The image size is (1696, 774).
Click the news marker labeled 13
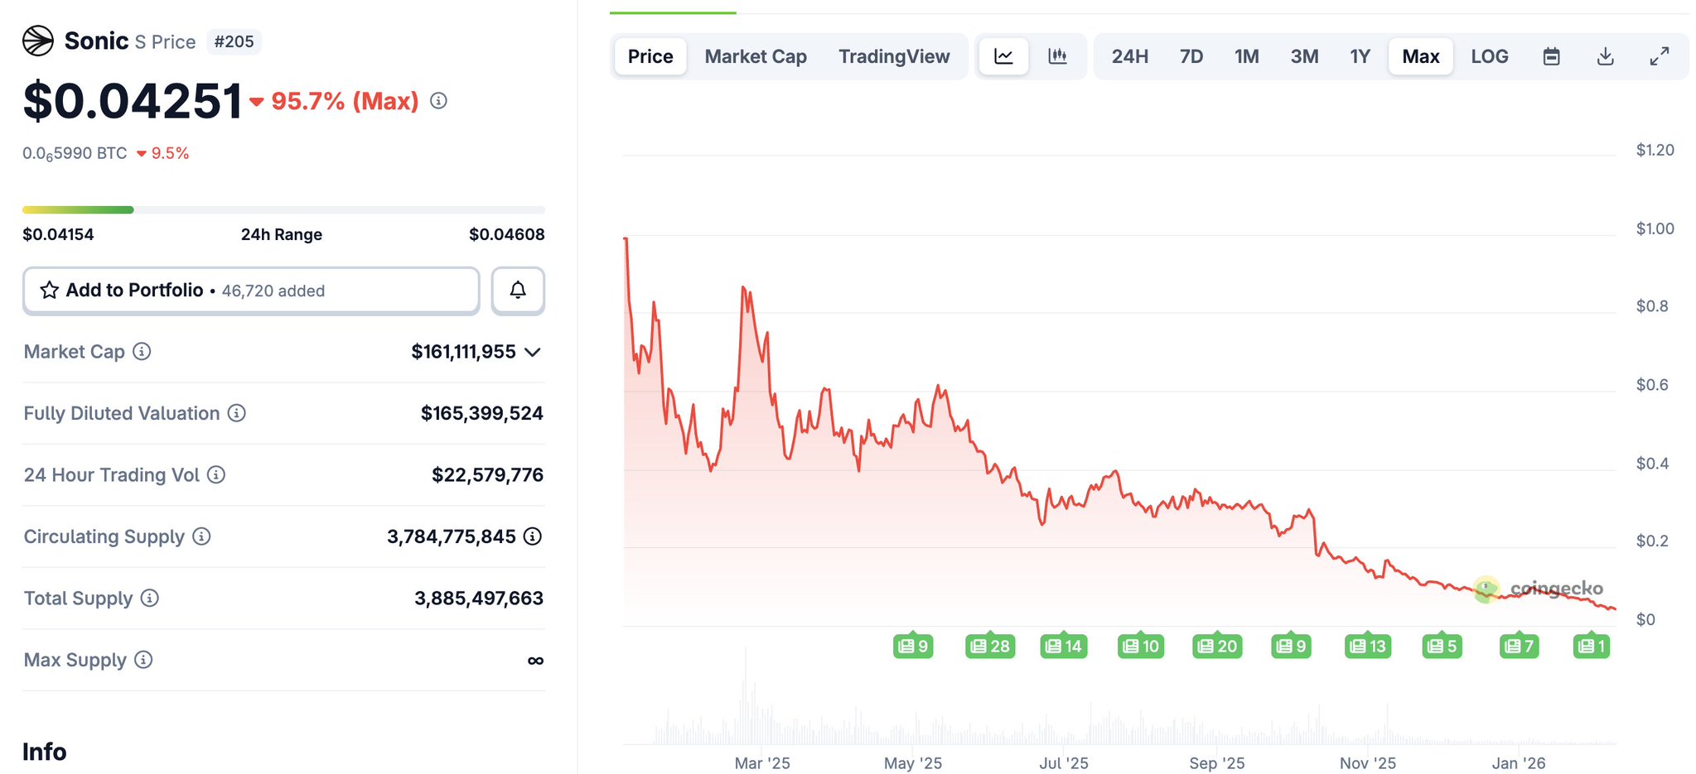(1368, 646)
